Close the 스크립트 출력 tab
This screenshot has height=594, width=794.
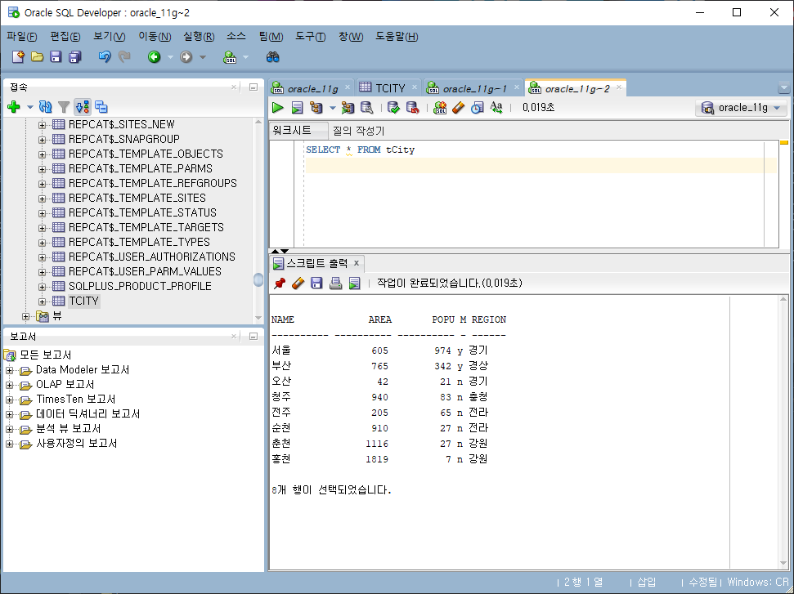(x=357, y=262)
